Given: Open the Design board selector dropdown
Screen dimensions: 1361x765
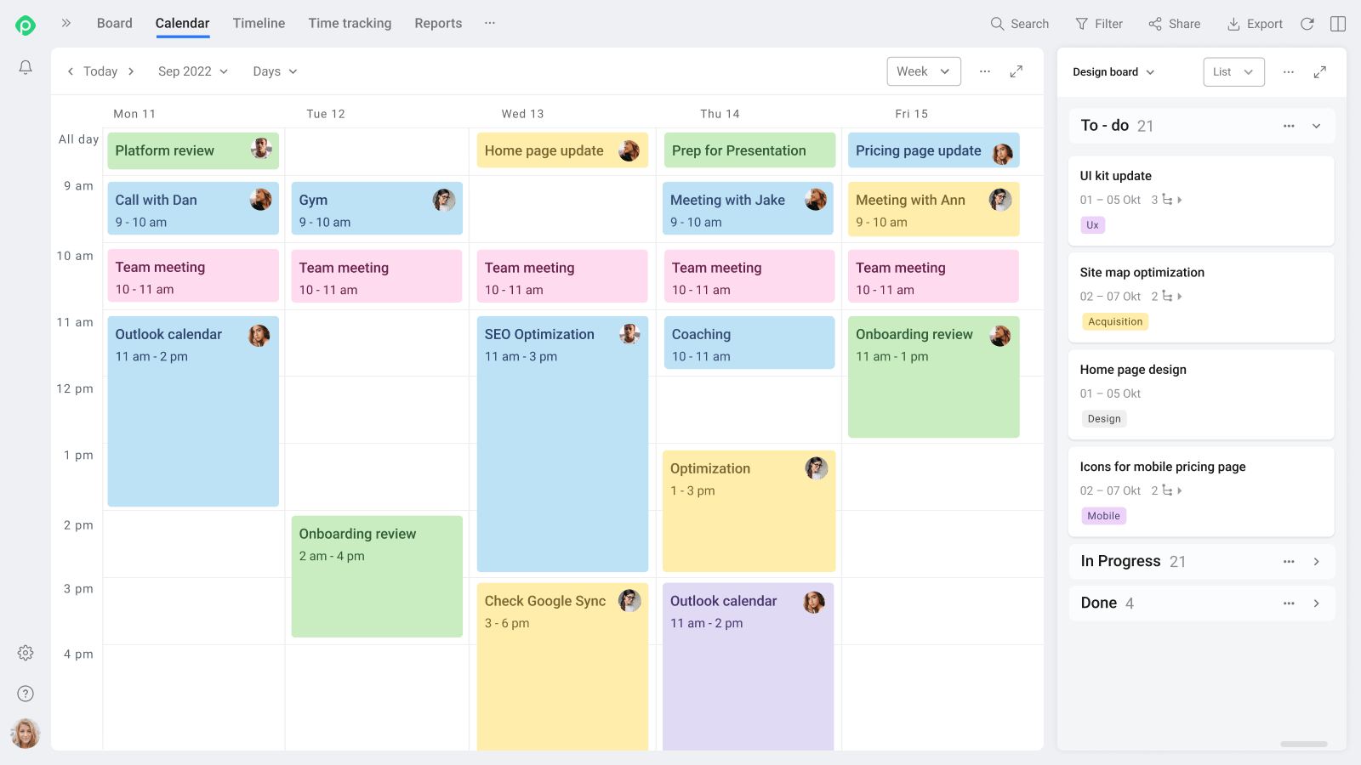Looking at the screenshot, I should point(1112,71).
